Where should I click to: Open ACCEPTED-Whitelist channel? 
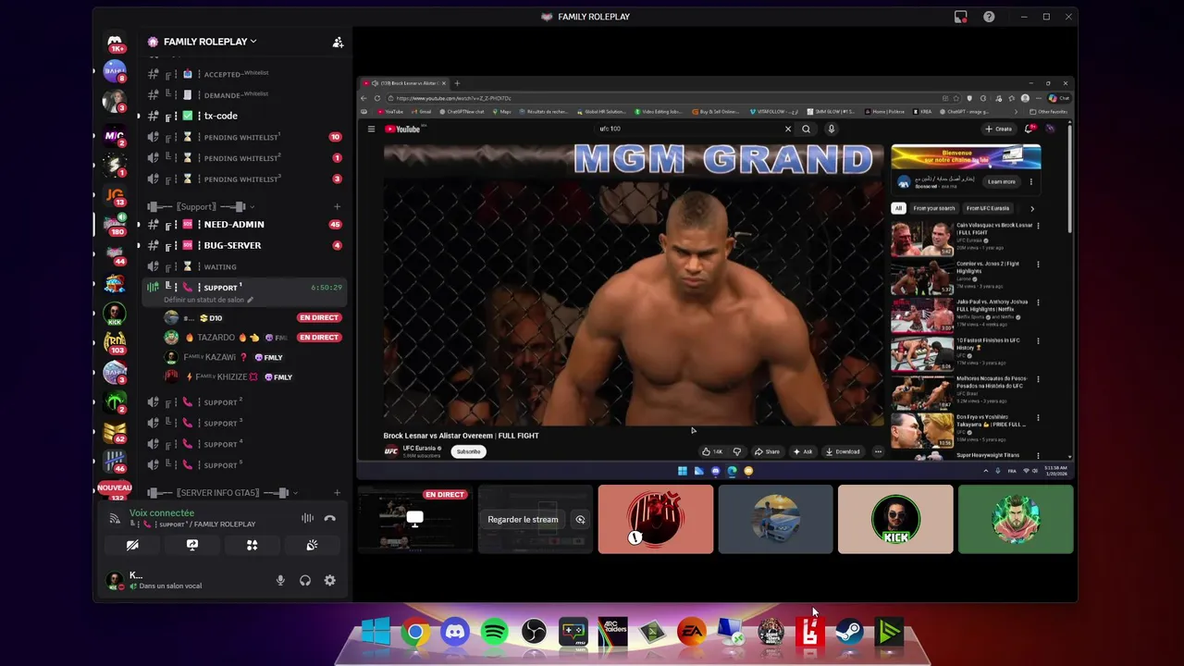(244, 73)
